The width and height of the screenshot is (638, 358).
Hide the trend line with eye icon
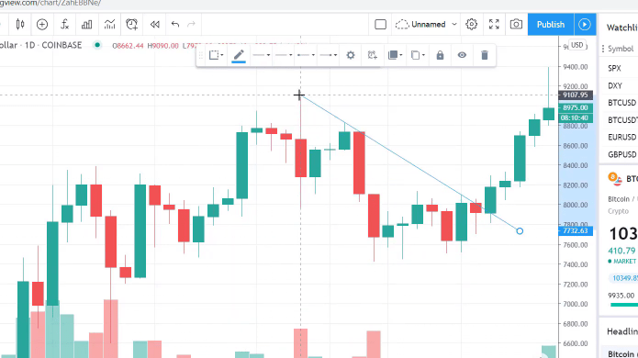pos(462,55)
